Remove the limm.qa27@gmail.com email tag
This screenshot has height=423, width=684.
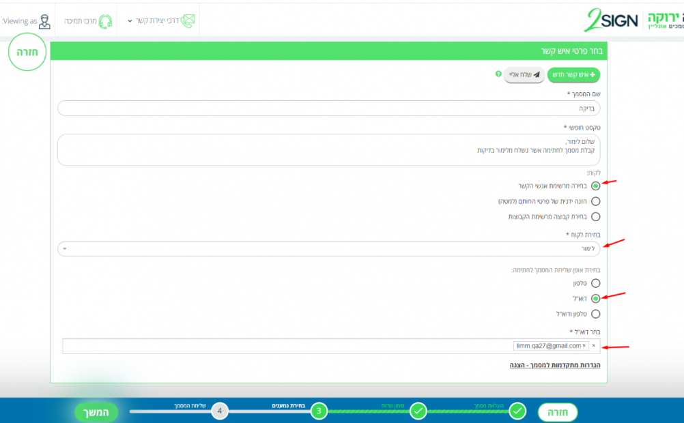click(x=584, y=346)
